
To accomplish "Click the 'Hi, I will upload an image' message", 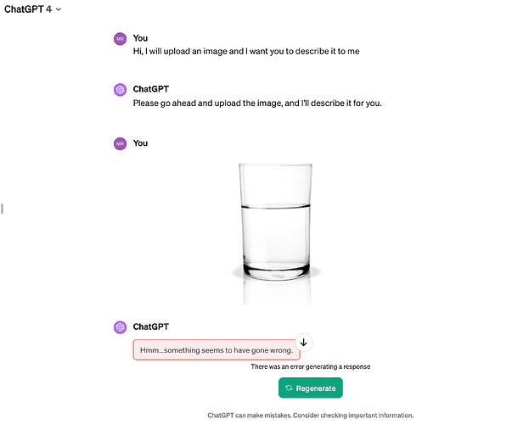I will pos(246,52).
